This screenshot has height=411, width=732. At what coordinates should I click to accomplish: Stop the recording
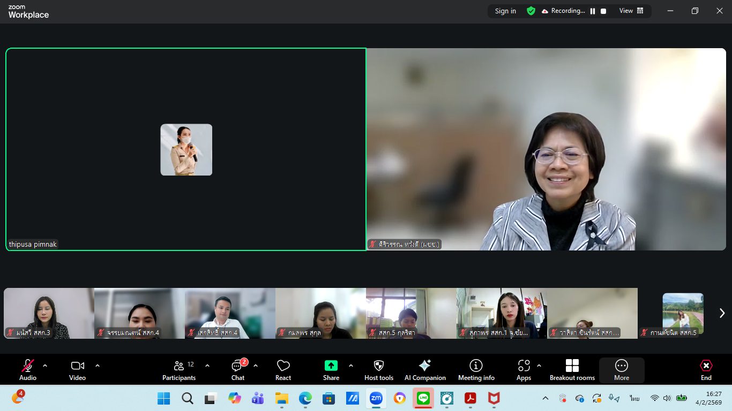[x=603, y=11]
